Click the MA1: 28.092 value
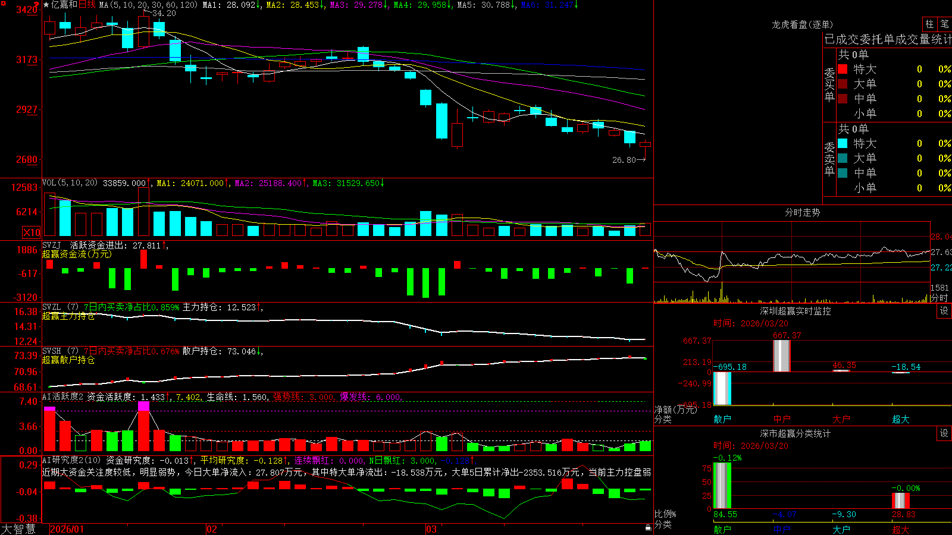 coord(229,5)
